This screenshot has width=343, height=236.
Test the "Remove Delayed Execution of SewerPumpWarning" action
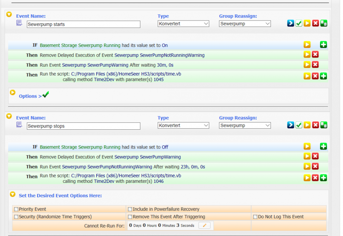coord(307,156)
